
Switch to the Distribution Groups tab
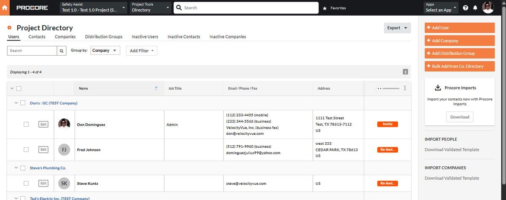coord(104,37)
